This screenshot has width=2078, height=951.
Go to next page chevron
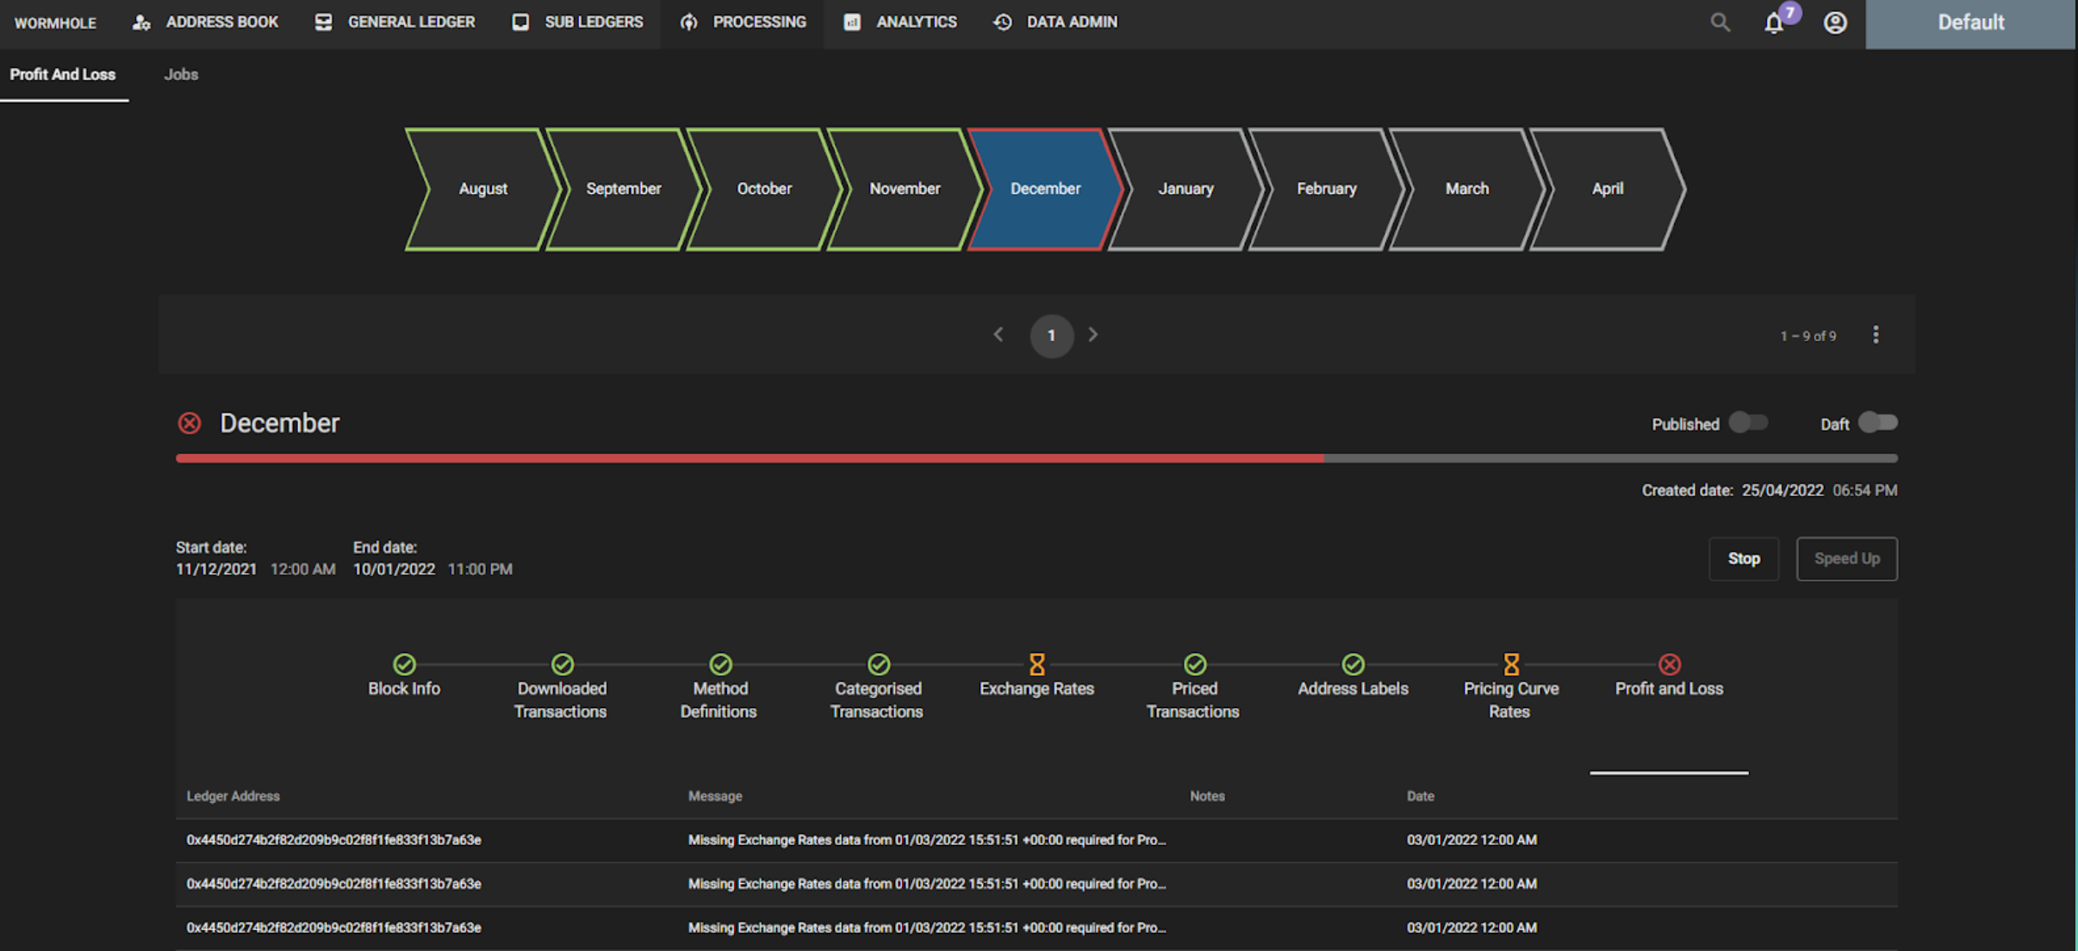(x=1093, y=334)
